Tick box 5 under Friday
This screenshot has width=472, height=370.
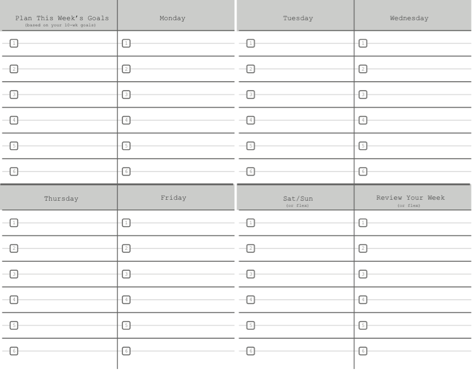point(126,325)
